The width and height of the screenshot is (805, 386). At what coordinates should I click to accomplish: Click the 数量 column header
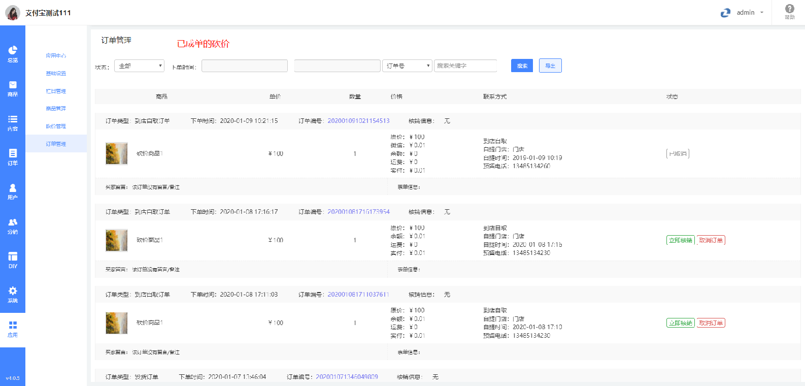pos(355,96)
